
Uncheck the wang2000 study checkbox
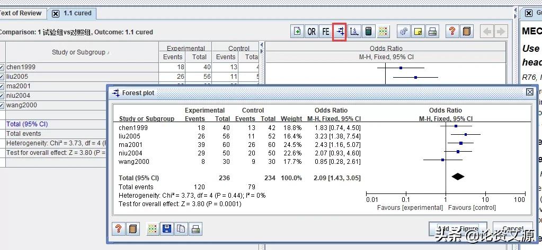click(2, 105)
